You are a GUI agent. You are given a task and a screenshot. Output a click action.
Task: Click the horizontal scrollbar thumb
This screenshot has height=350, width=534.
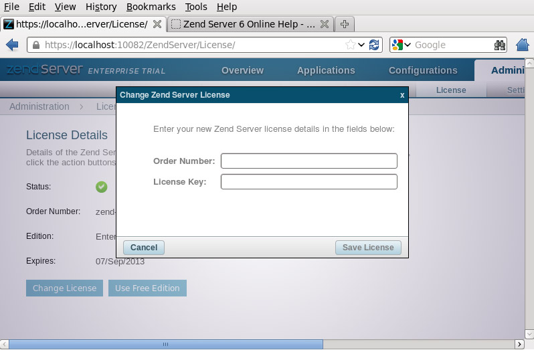pos(166,344)
